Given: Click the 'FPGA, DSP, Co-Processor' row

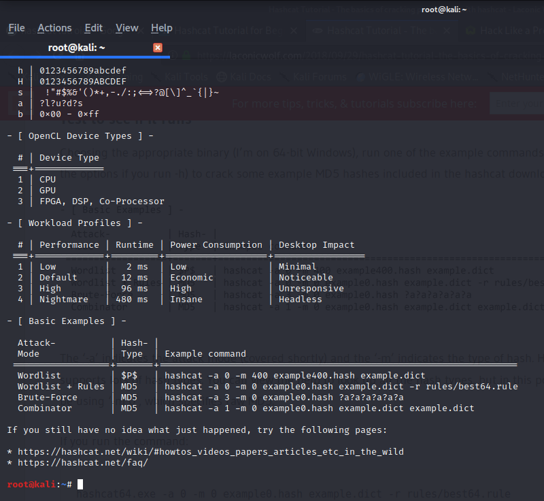Looking at the screenshot, I should click(x=101, y=201).
